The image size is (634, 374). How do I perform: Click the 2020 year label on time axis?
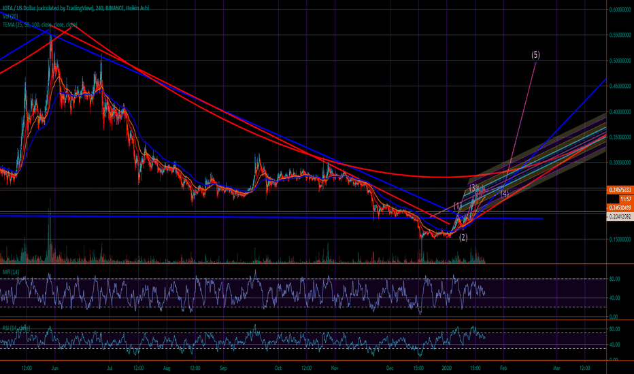point(447,369)
